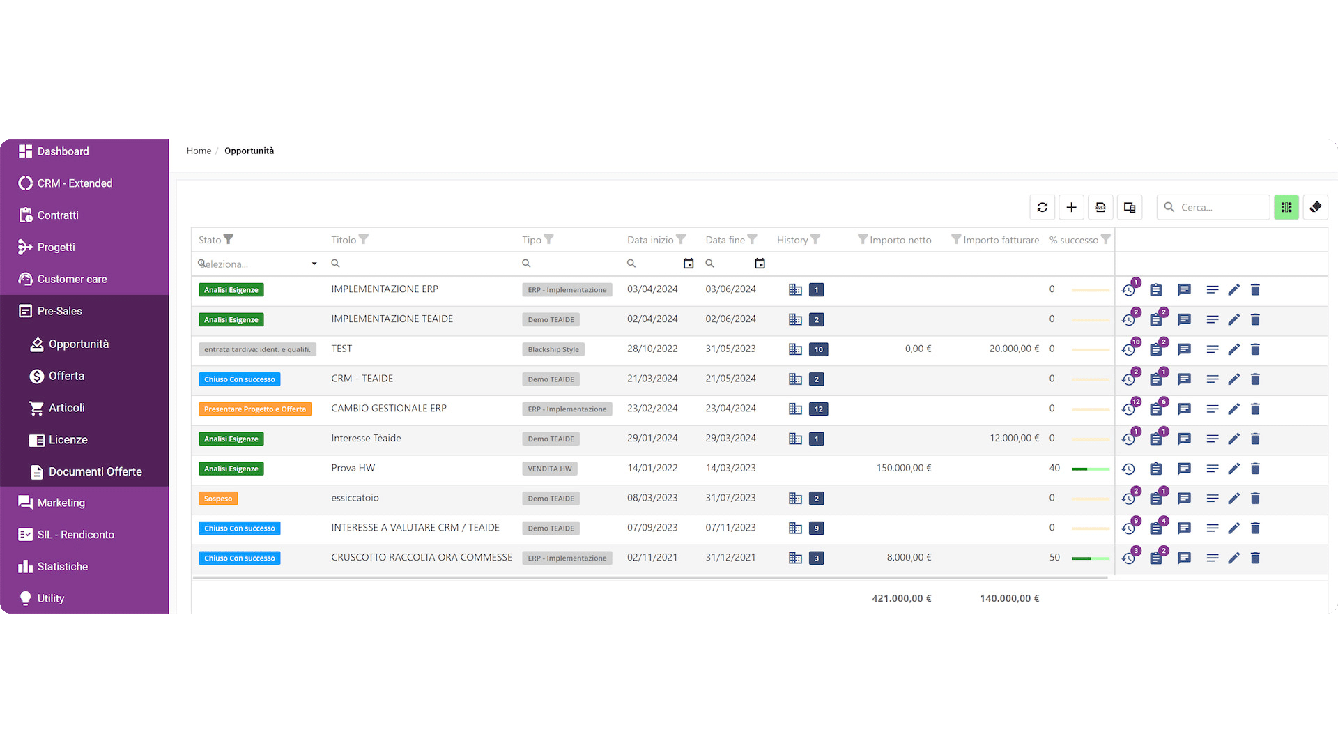1338x753 pixels.
Task: Toggle the green column chooser button
Action: pos(1286,207)
